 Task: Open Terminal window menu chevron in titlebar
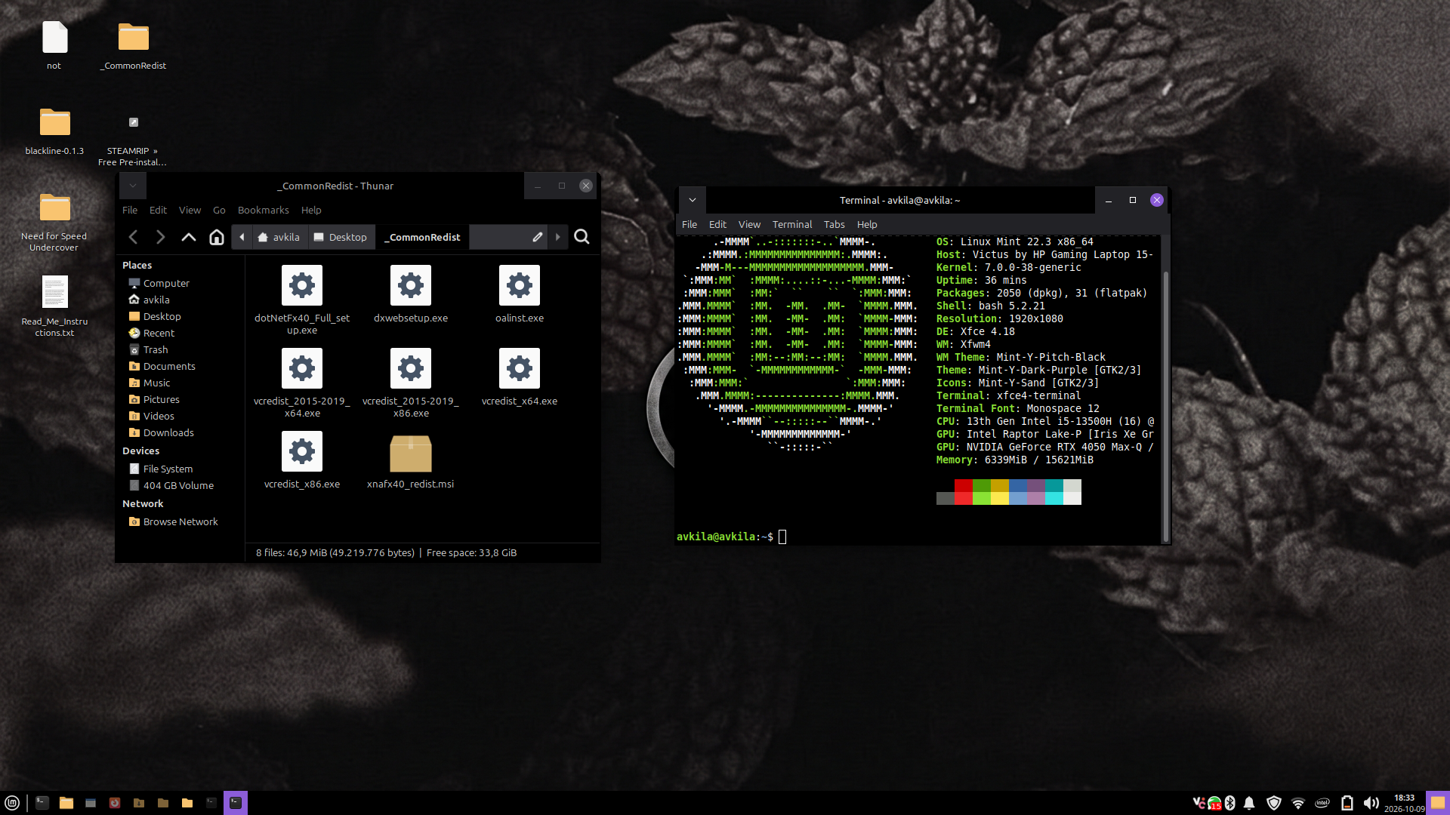point(693,200)
